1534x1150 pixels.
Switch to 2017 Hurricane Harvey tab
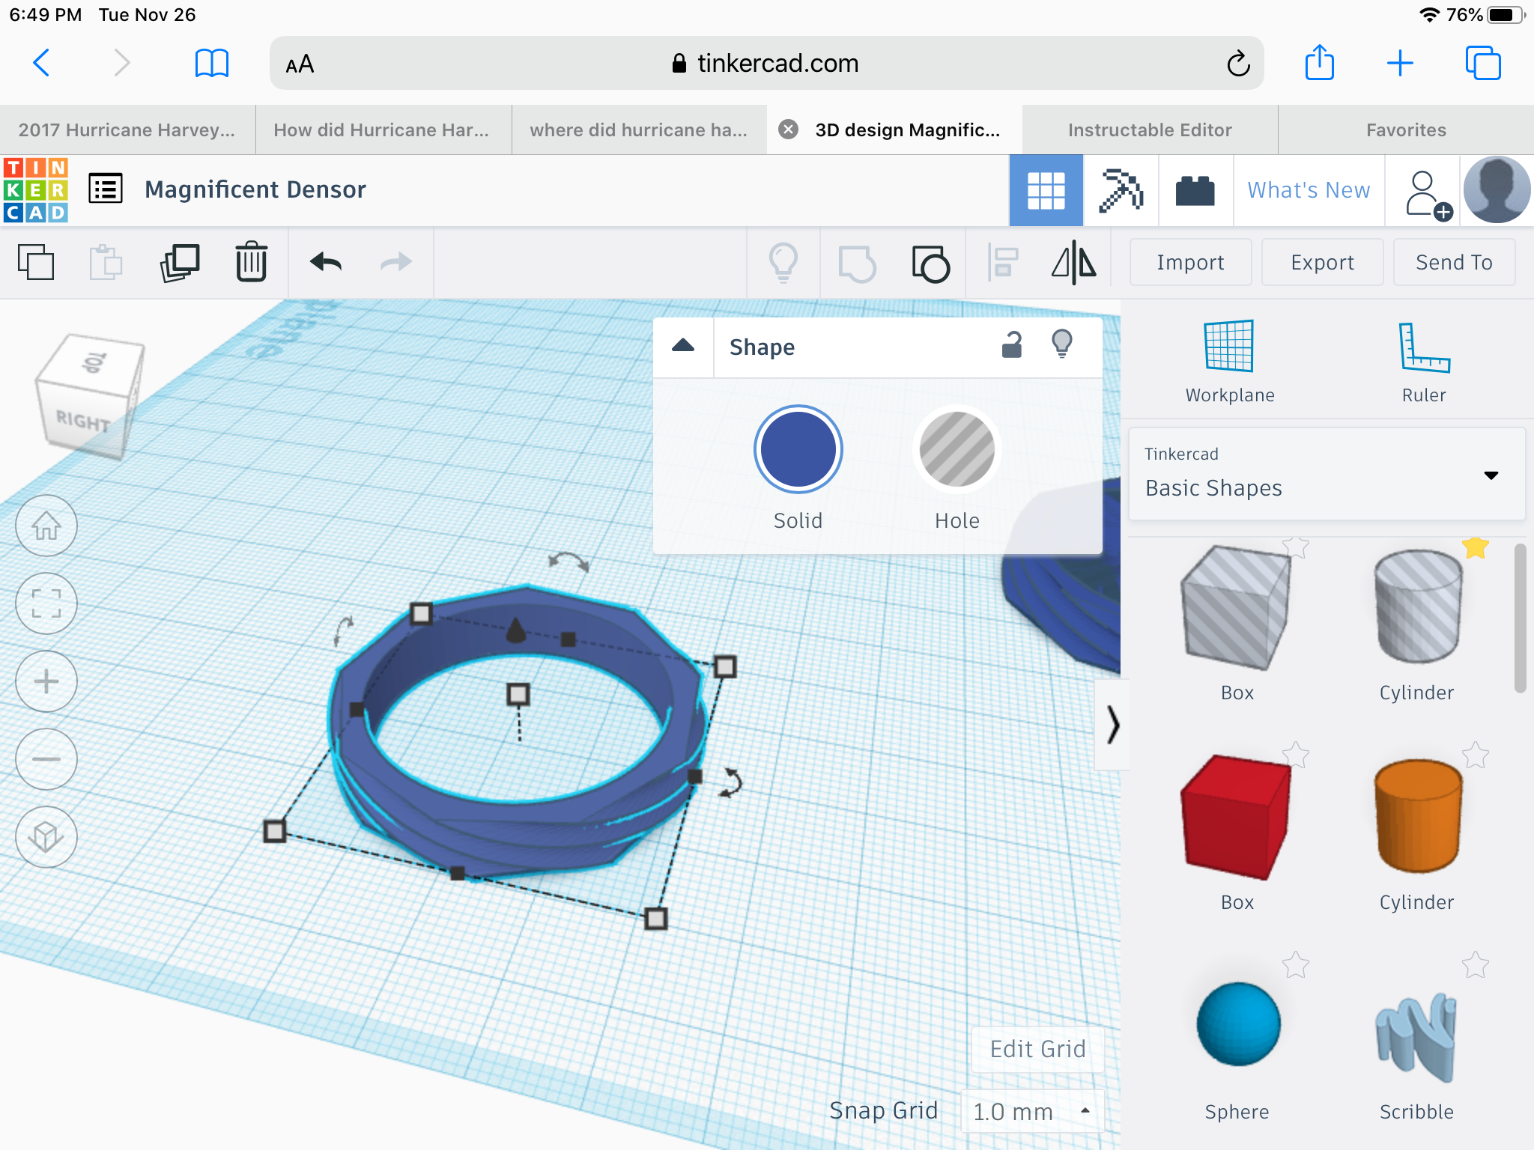(127, 130)
